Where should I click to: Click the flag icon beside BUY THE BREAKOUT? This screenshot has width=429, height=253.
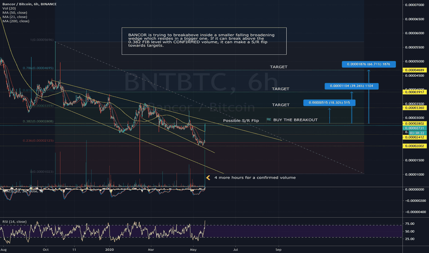(x=269, y=120)
